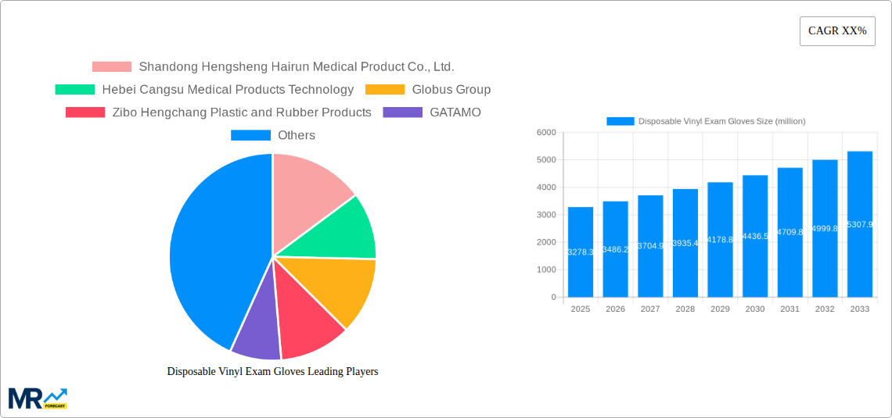Click the Disposable Vinyl Exam Gloves Leading Players title
The width and height of the screenshot is (892, 418).
(x=272, y=371)
